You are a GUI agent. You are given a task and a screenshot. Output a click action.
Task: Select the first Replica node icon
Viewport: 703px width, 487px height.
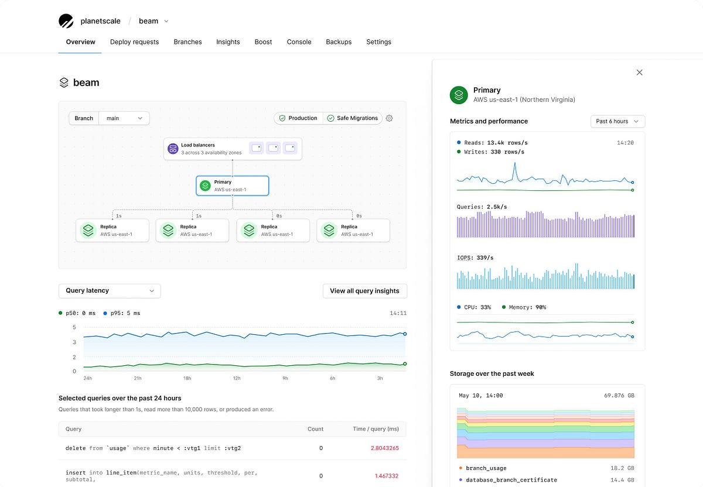point(88,230)
